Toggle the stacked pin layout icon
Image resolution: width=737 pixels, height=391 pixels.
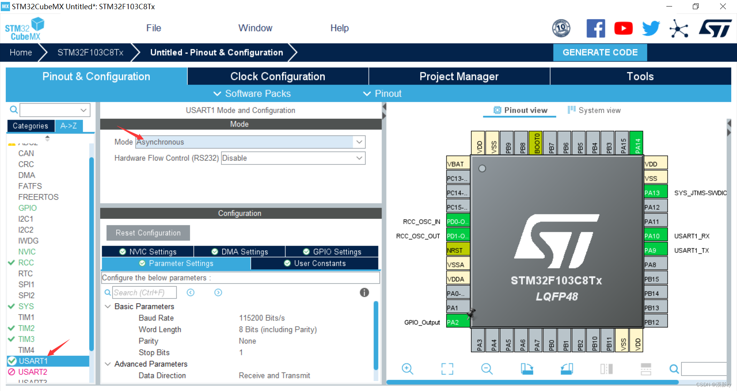click(x=646, y=369)
